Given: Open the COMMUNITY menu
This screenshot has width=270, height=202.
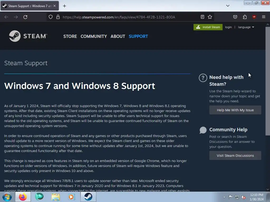Looking at the screenshot, I should (x=94, y=36).
